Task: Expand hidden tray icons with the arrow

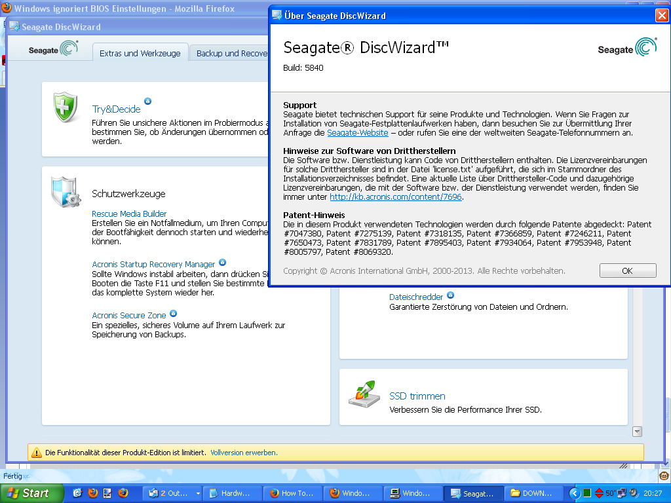Action: (x=574, y=493)
